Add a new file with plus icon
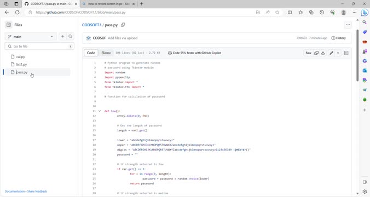The width and height of the screenshot is (370, 197). coord(62,36)
